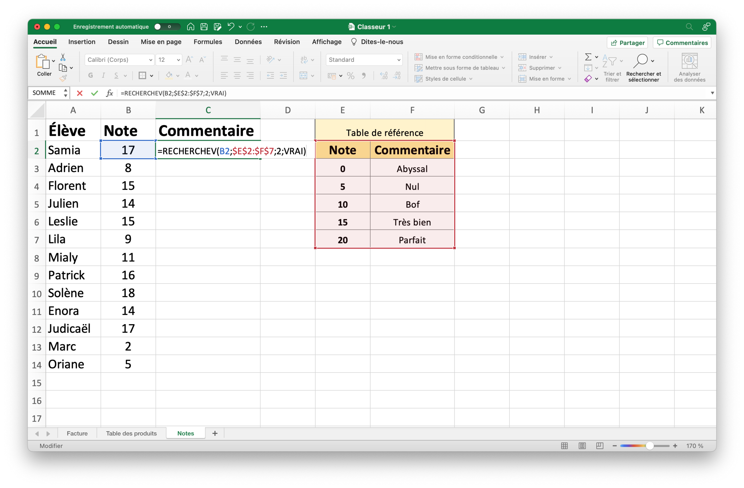
Task: Cancel formula entry with red X
Action: 80,93
